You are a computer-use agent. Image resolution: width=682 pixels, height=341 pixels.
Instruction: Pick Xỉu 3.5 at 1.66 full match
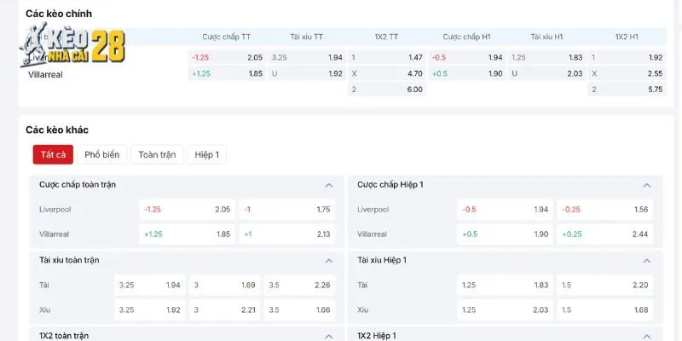coord(300,309)
